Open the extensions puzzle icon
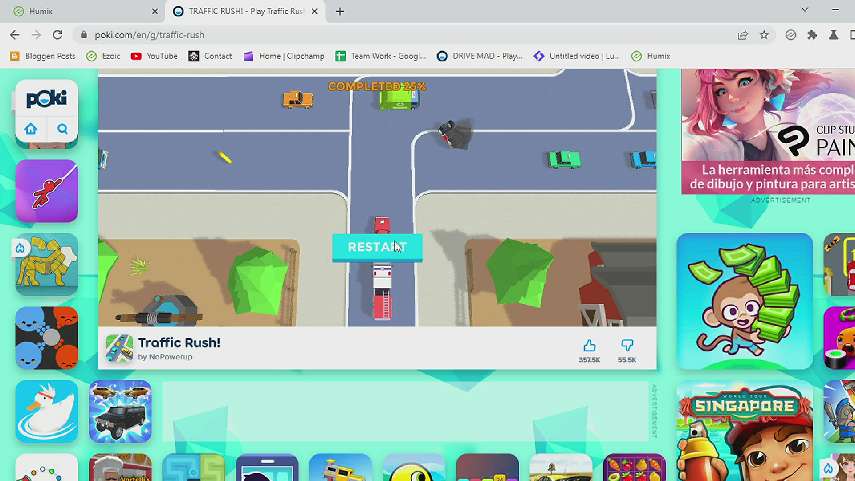This screenshot has width=855, height=481. [812, 35]
